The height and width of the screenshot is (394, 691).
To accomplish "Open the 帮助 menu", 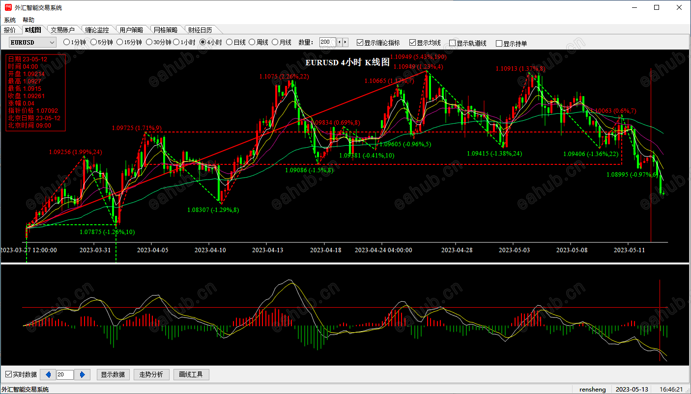I will pyautogui.click(x=29, y=20).
